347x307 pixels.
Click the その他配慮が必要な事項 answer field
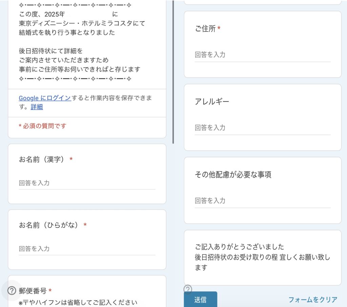click(x=262, y=201)
